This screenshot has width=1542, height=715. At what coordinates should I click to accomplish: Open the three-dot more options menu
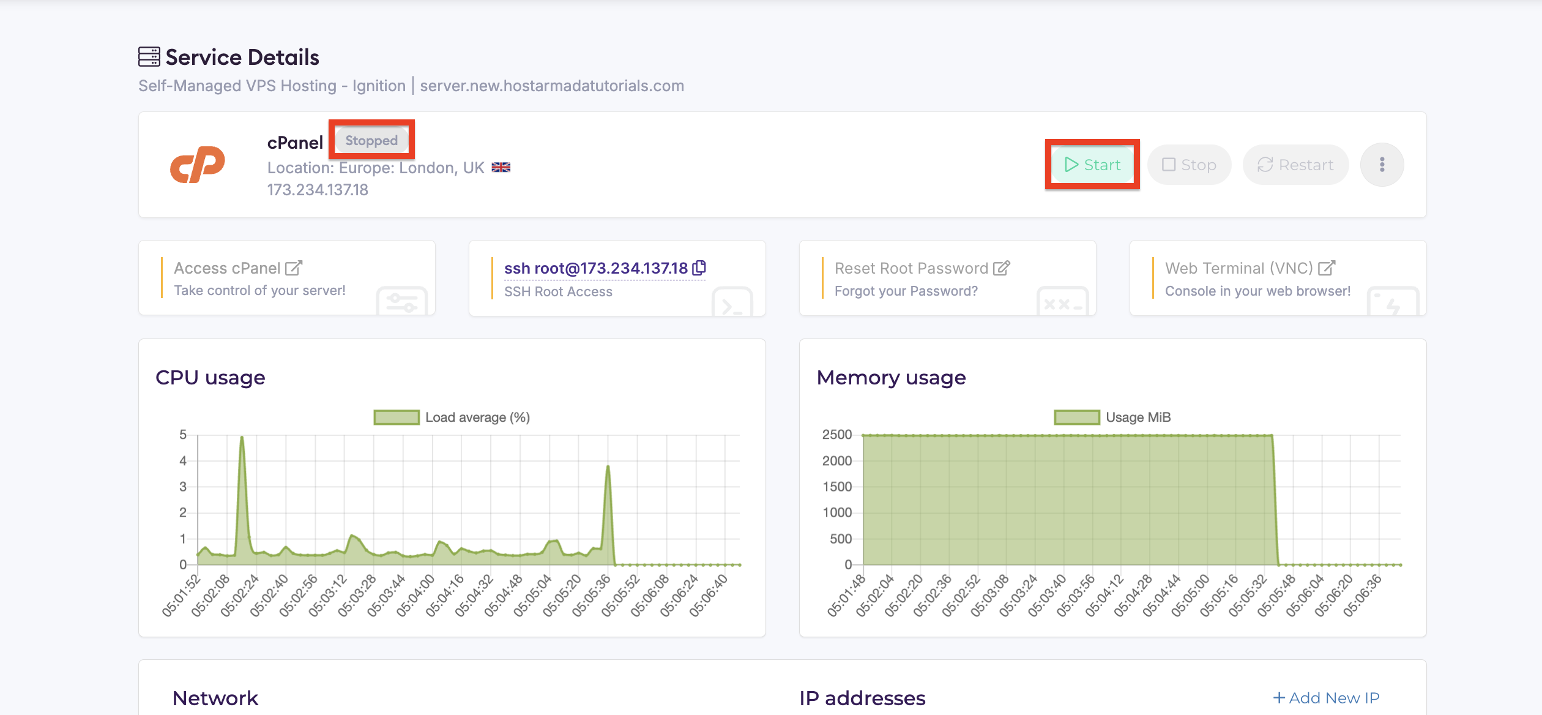coord(1382,165)
